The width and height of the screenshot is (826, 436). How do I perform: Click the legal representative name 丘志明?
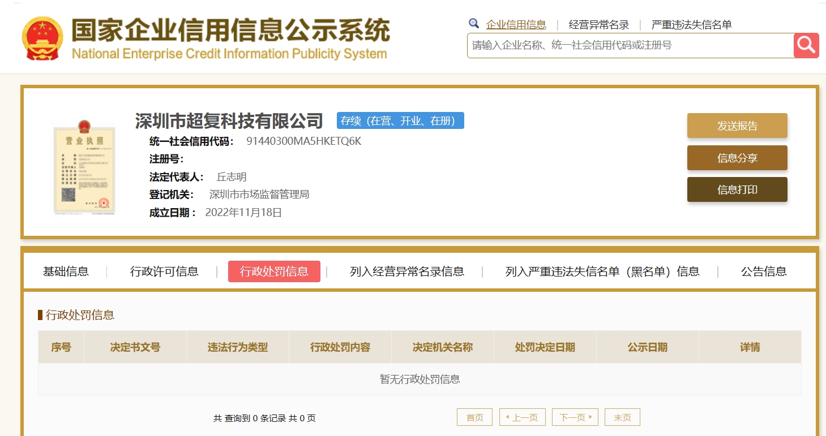(232, 177)
